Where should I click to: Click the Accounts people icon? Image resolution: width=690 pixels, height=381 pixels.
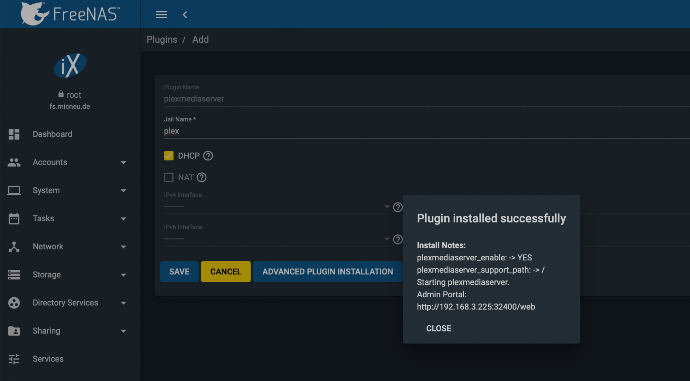tap(14, 162)
